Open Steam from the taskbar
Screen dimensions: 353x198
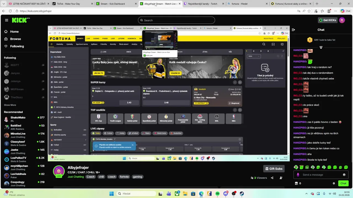(242, 194)
